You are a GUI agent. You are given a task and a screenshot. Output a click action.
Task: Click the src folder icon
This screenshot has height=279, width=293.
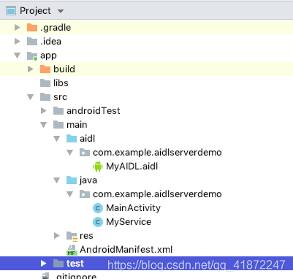tap(45, 97)
